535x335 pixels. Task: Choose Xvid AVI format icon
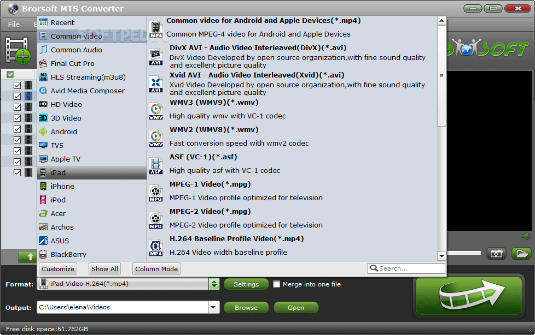(155, 84)
